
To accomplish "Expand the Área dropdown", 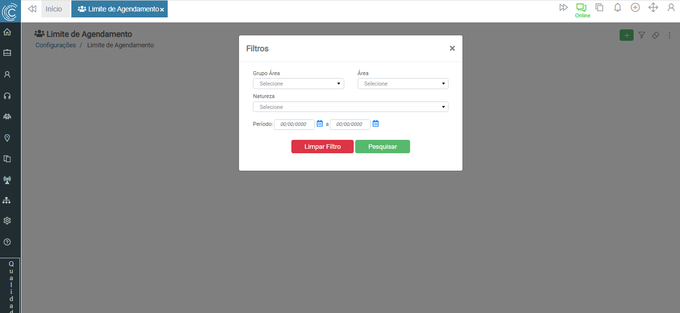I will pyautogui.click(x=403, y=84).
